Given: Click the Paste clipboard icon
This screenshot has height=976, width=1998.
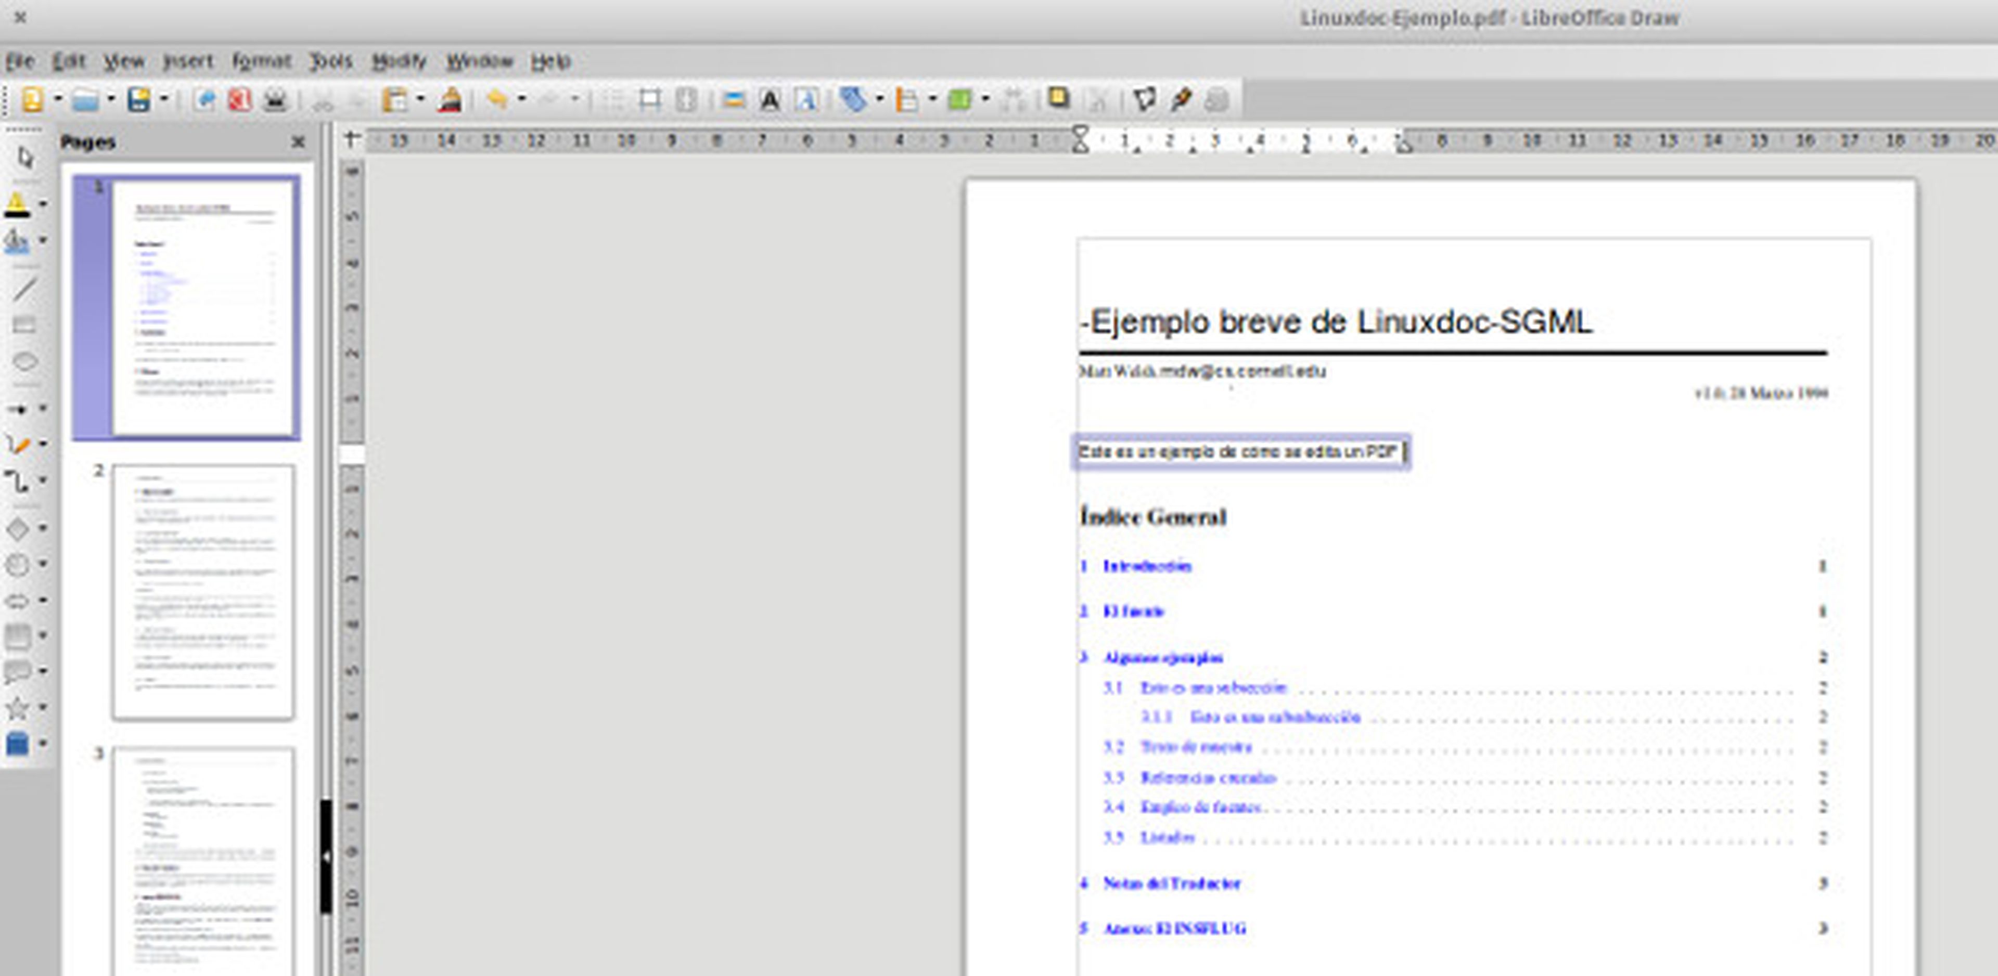Looking at the screenshot, I should 395,100.
